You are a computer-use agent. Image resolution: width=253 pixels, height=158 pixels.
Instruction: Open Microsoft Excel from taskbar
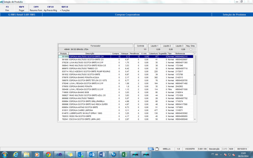click(125, 155)
